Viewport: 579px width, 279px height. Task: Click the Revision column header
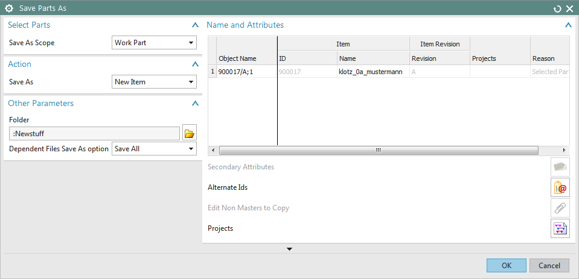440,58
